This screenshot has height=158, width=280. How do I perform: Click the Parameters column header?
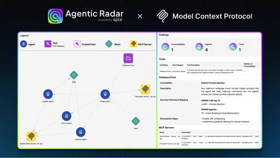click(x=186, y=132)
